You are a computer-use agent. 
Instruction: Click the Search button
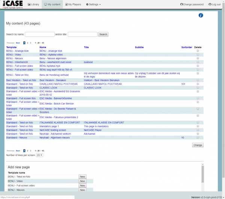point(103,34)
